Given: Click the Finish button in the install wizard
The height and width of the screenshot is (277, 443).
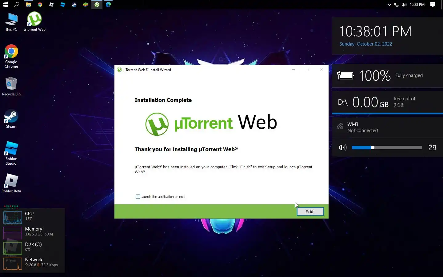Looking at the screenshot, I should (x=310, y=211).
